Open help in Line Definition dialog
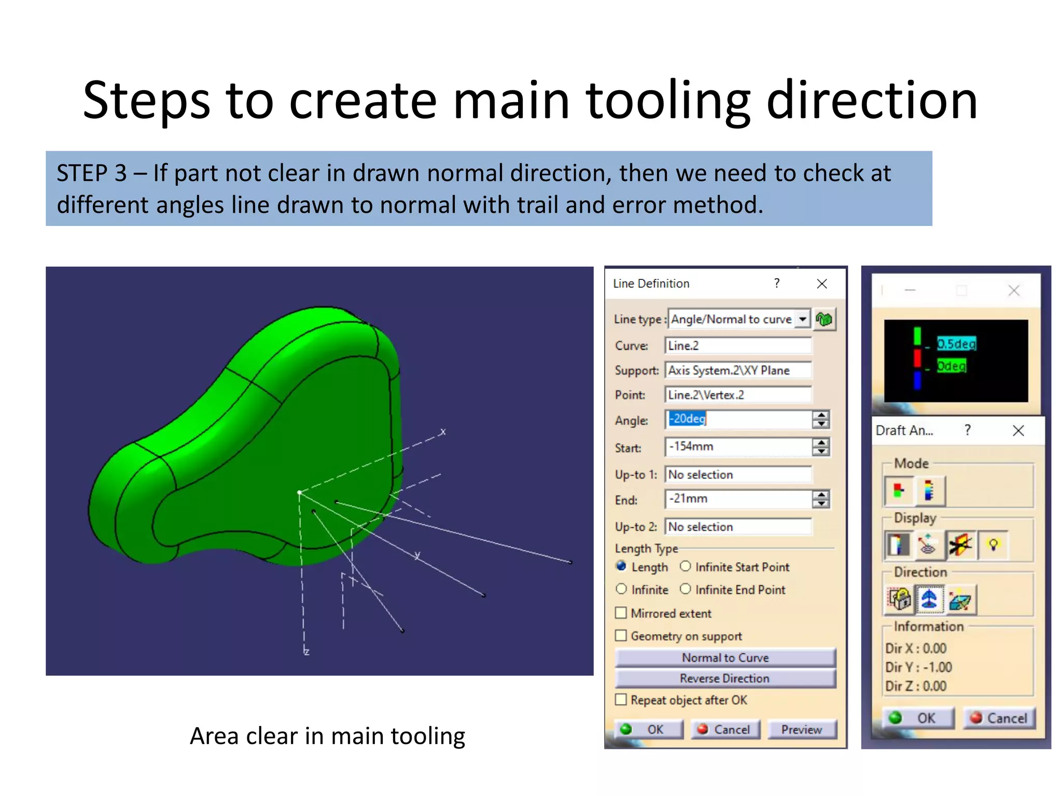1062x796 pixels. (x=777, y=283)
